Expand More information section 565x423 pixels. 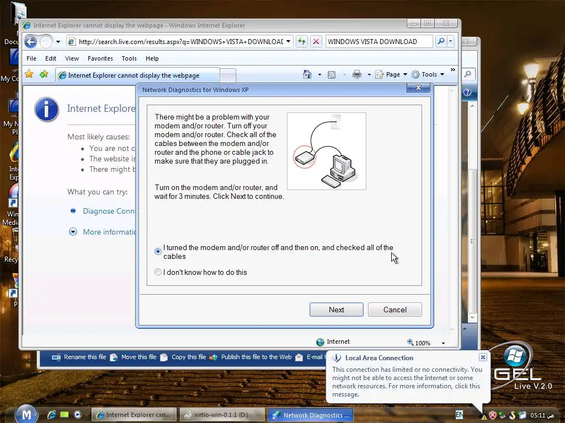(x=73, y=232)
